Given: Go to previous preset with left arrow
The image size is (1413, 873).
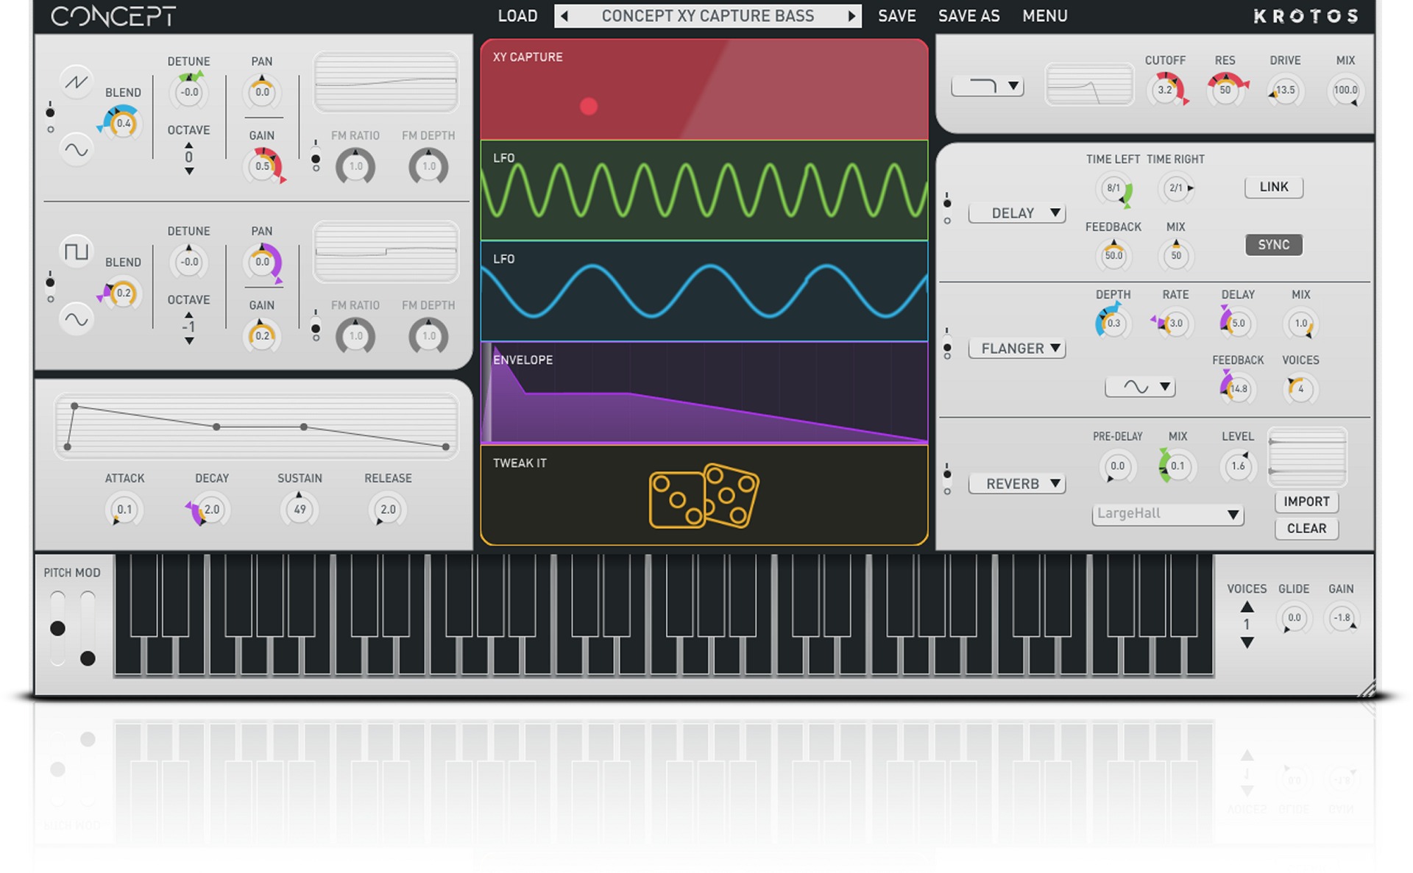Looking at the screenshot, I should pyautogui.click(x=564, y=16).
